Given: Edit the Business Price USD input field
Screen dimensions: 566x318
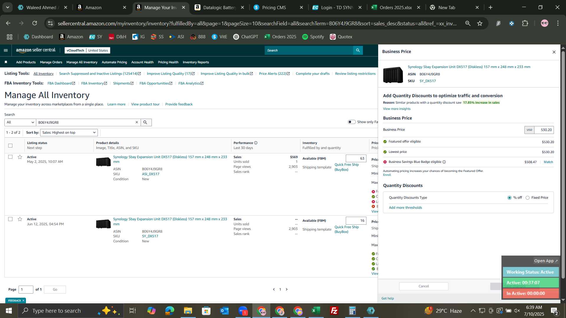Looking at the screenshot, I should pyautogui.click(x=544, y=130).
